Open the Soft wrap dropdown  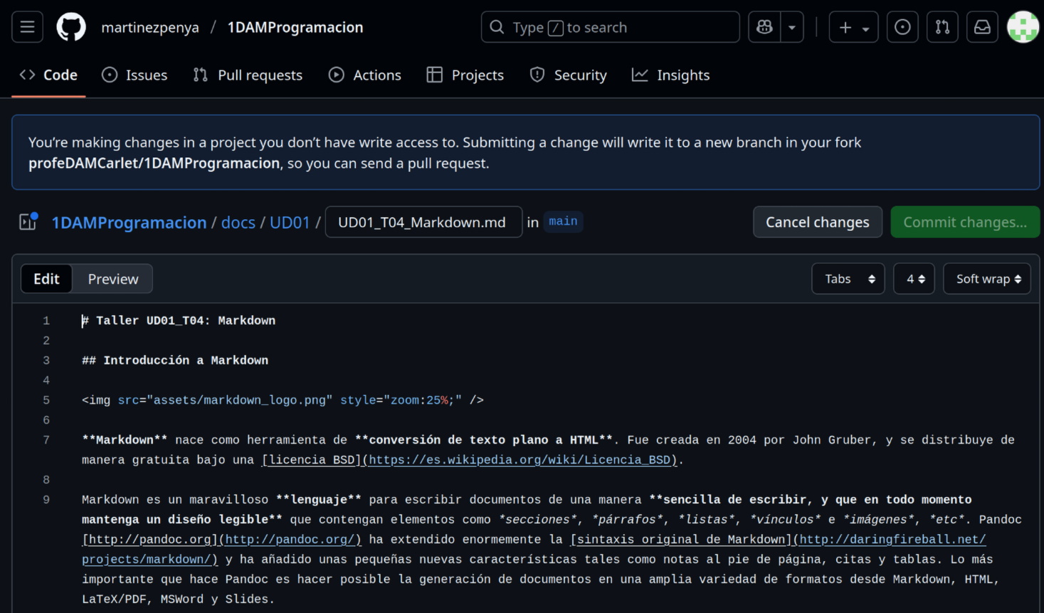(986, 279)
